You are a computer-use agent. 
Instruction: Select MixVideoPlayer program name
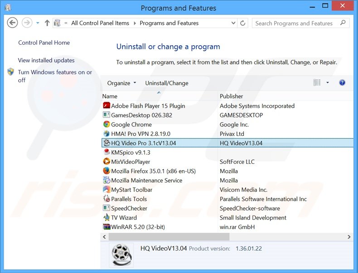pyautogui.click(x=131, y=162)
